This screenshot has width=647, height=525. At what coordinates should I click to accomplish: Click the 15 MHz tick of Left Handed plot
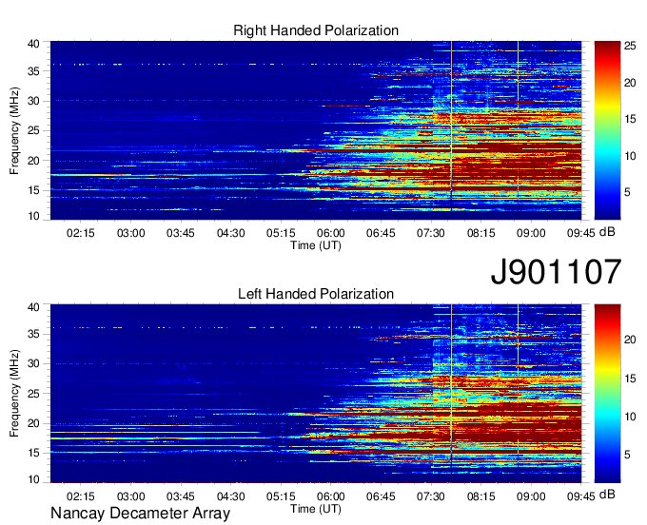[34, 453]
